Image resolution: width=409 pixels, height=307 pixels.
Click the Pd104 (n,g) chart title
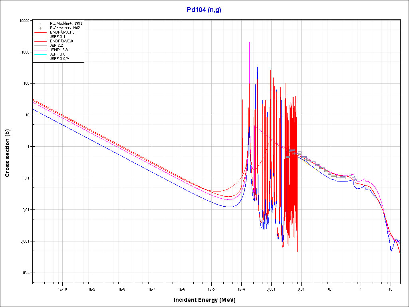(204, 10)
